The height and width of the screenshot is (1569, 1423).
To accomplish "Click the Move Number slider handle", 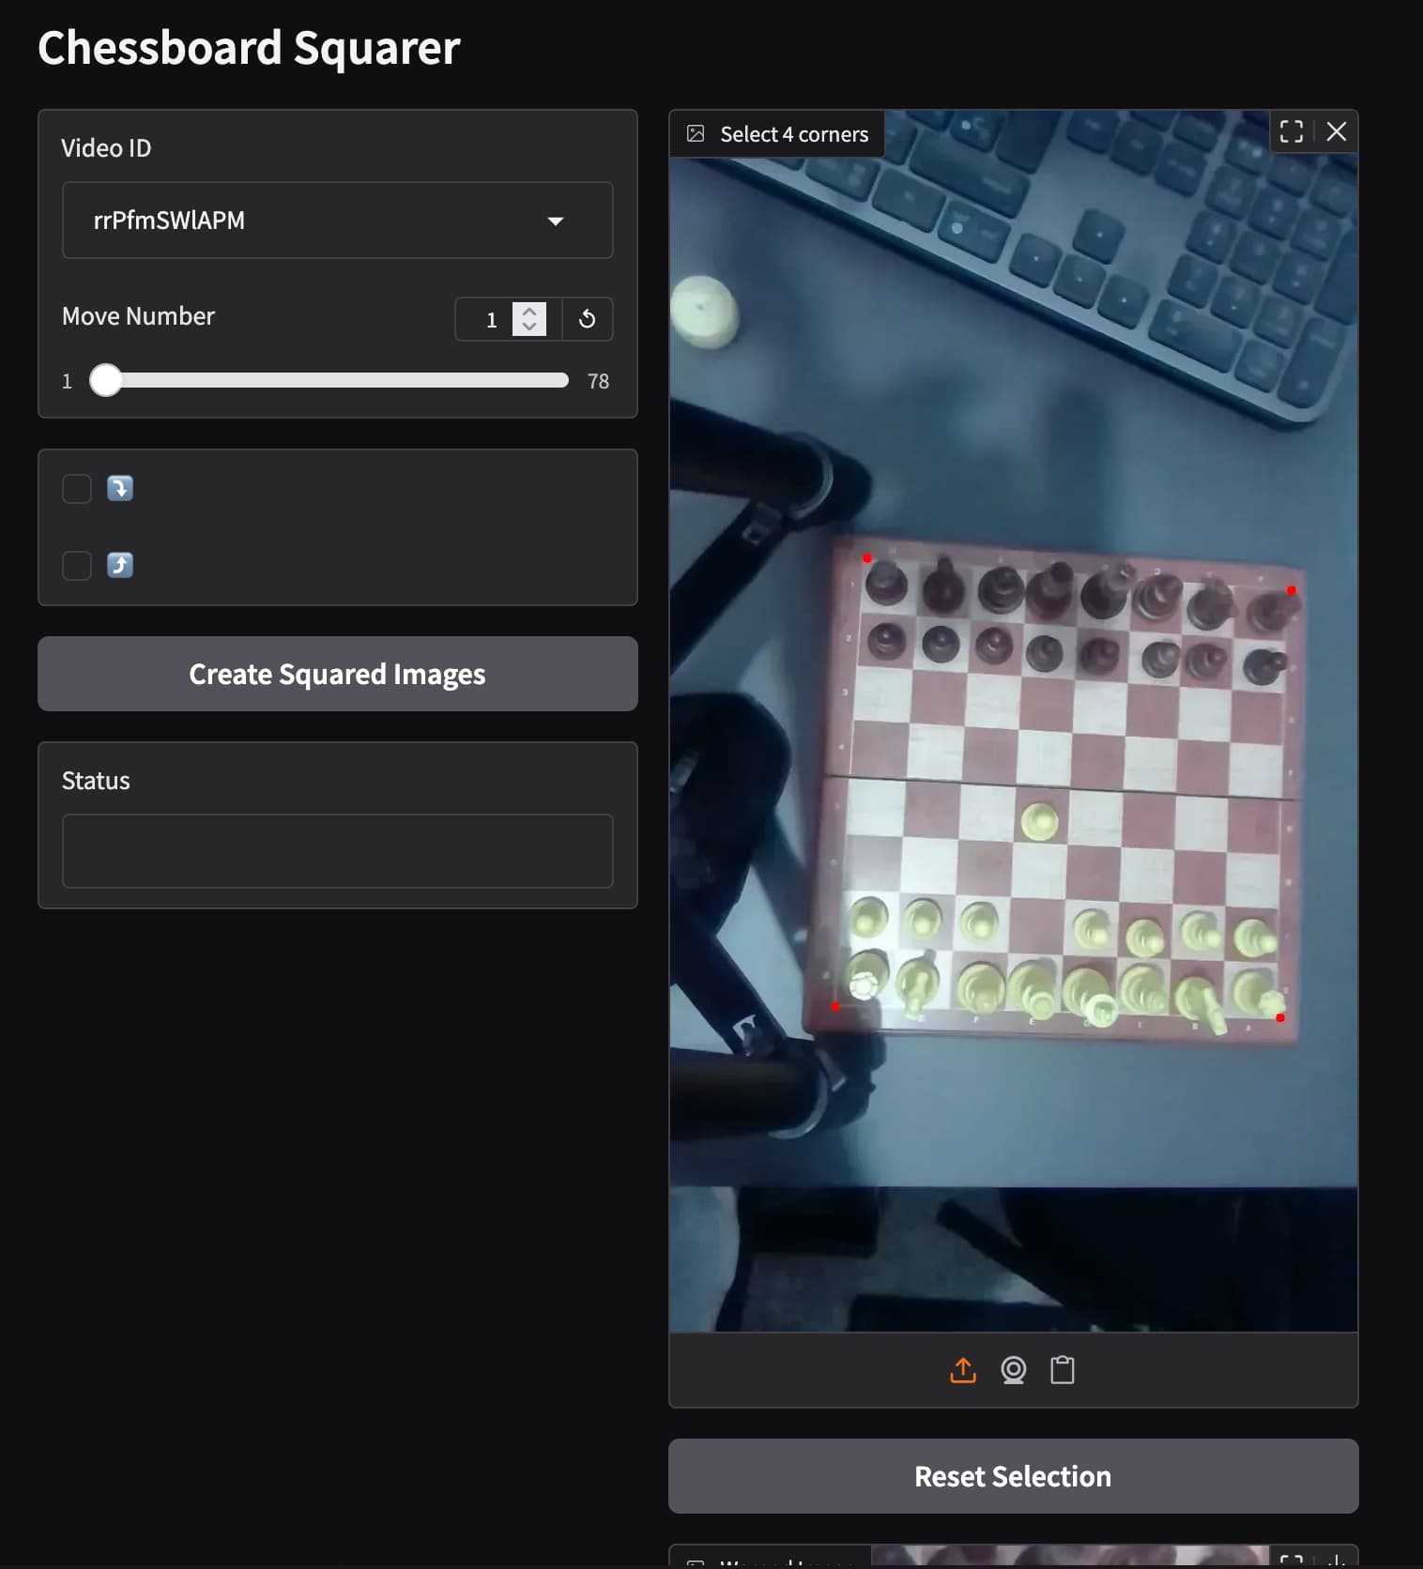I will (106, 380).
